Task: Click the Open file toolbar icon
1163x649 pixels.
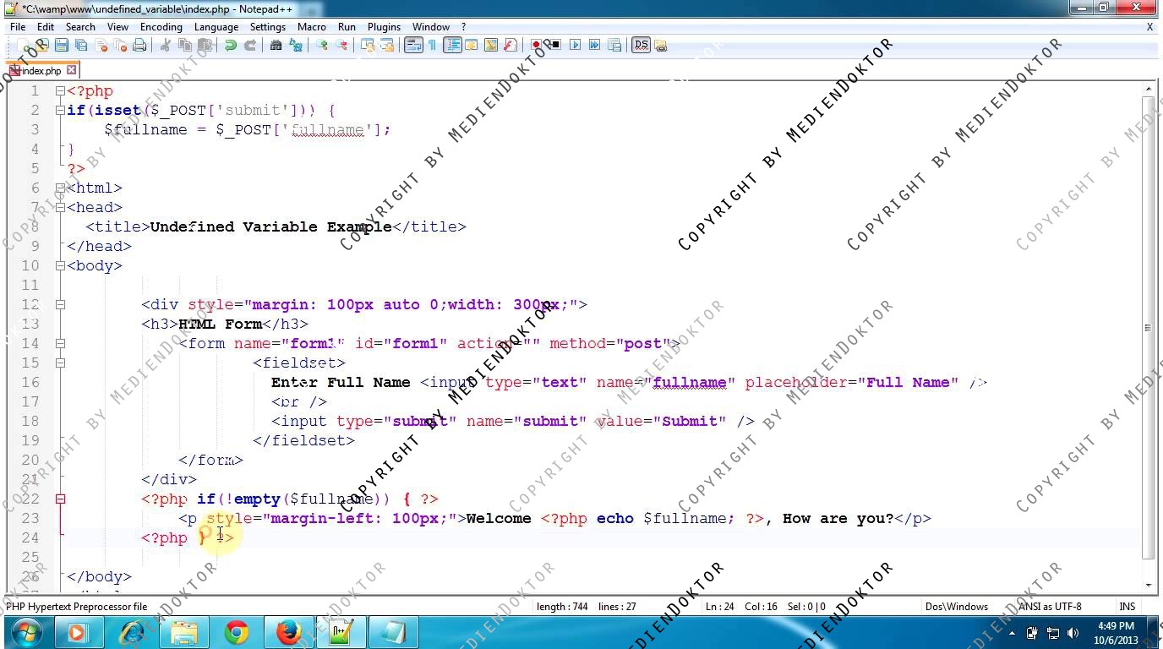Action: [x=41, y=46]
